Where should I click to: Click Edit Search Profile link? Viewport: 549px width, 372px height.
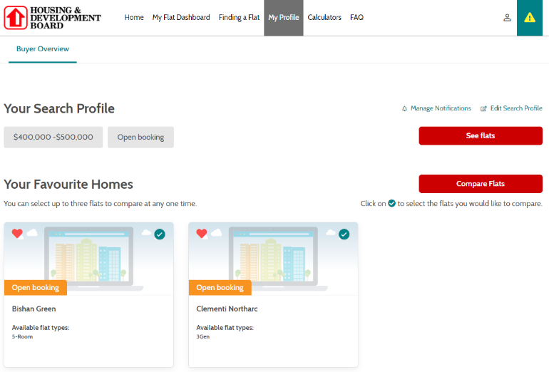coord(516,108)
